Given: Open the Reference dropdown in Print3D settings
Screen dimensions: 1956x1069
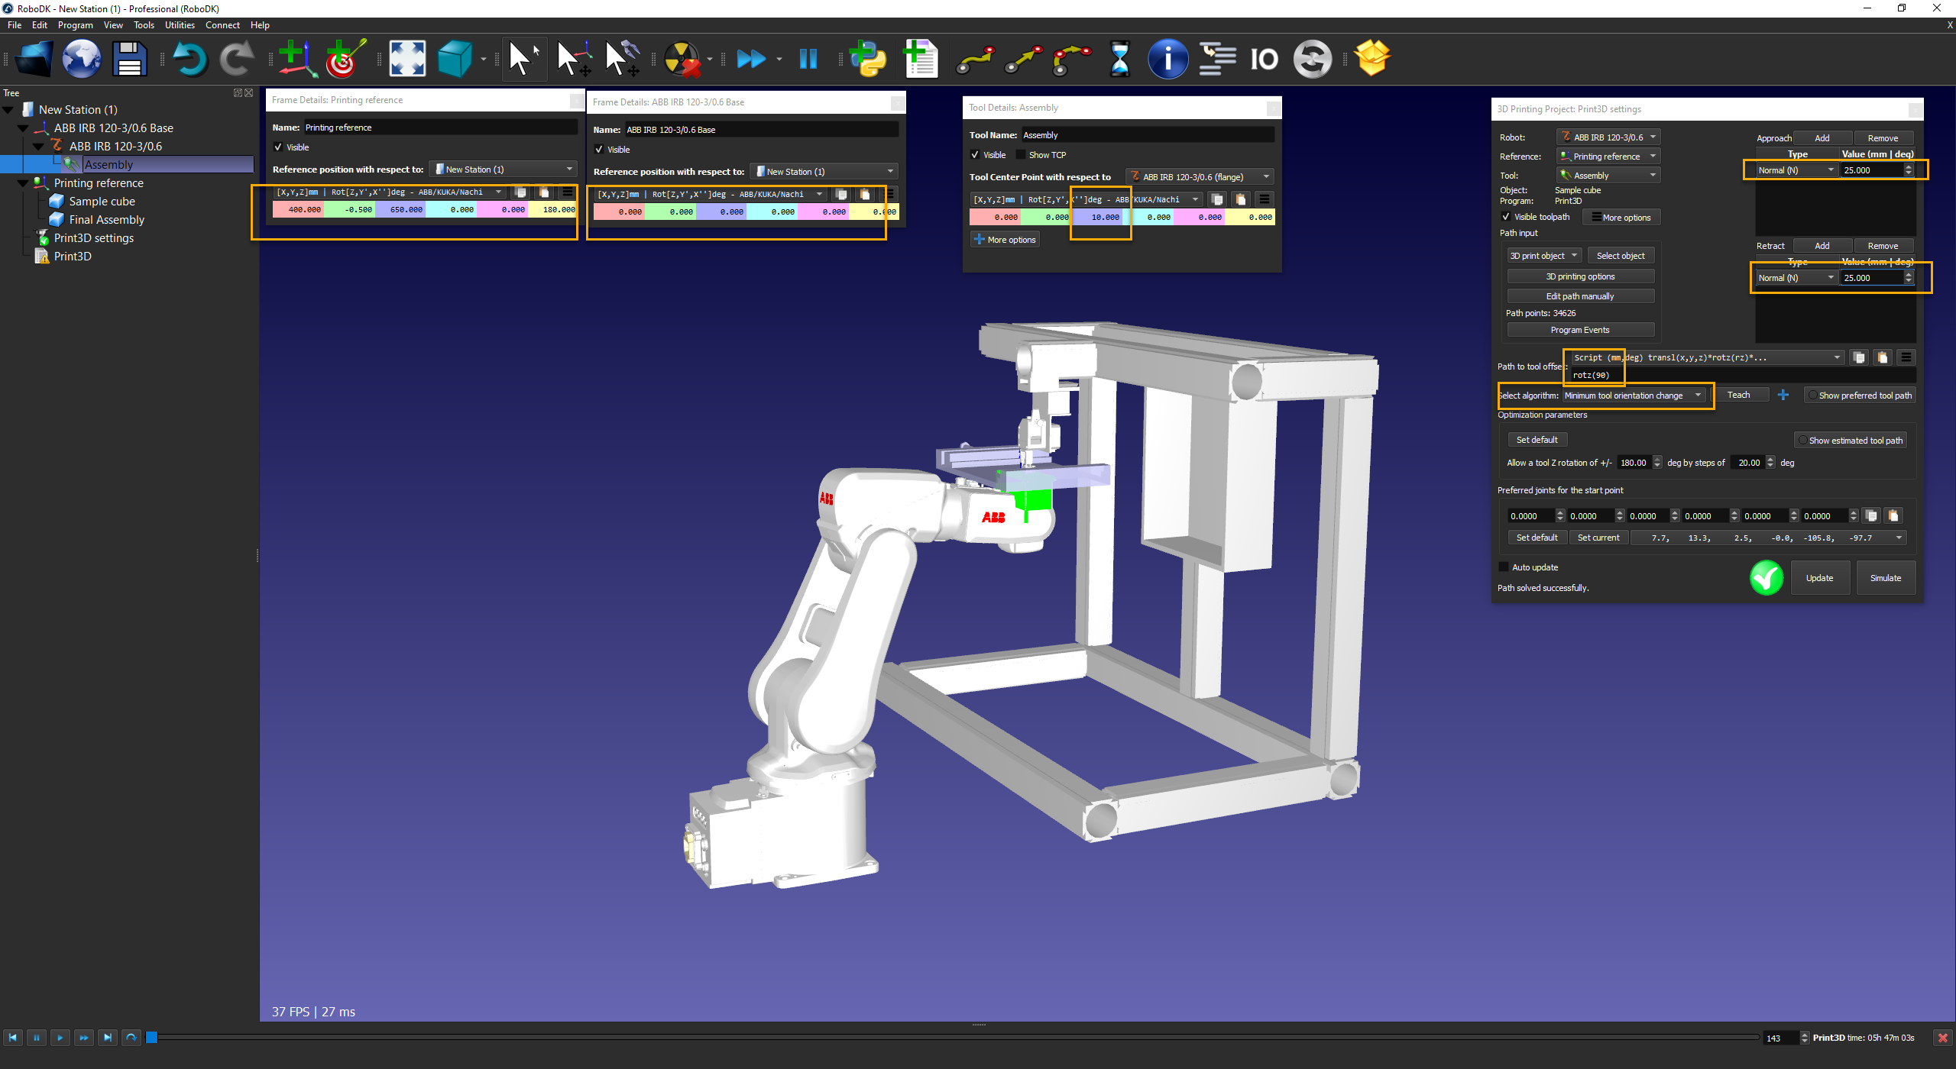Looking at the screenshot, I should point(1608,157).
